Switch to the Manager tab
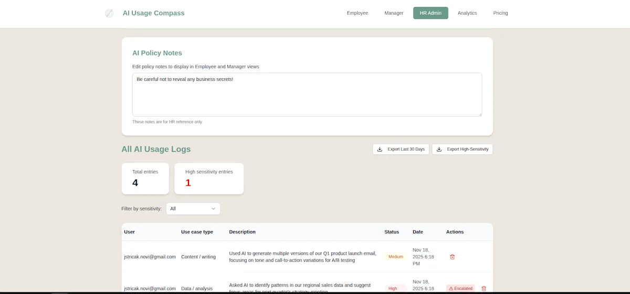Viewport: 630px width, 294px height. coord(394,13)
